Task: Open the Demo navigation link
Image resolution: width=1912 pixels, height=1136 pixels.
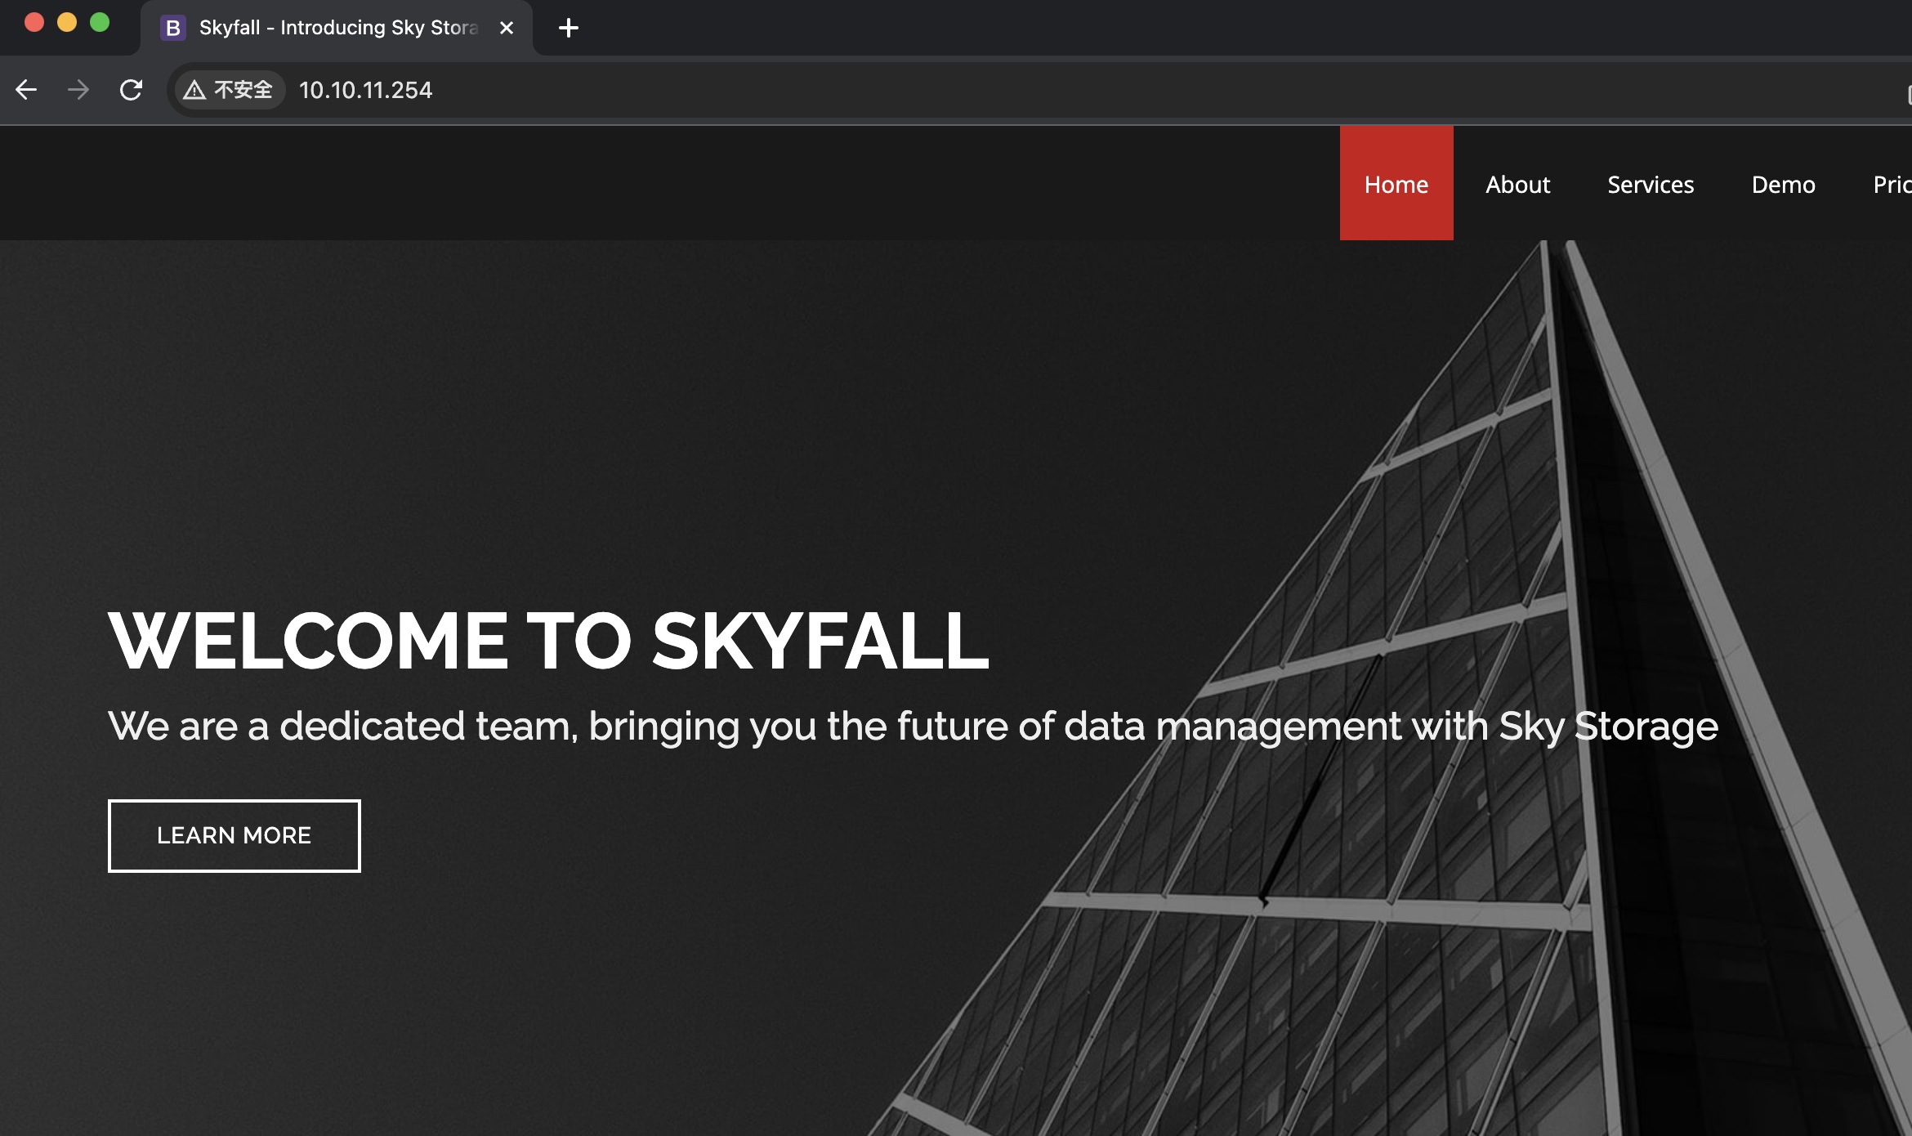Action: [1783, 185]
